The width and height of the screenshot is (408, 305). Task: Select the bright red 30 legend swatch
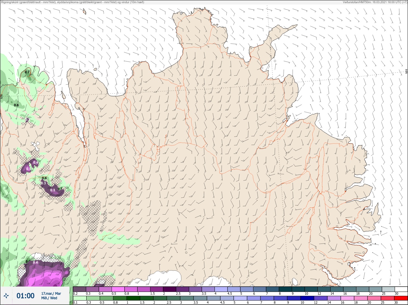(x=401, y=298)
